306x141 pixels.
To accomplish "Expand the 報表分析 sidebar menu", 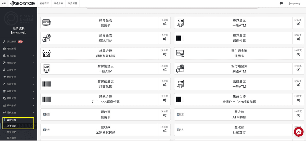I will (x=18, y=106).
